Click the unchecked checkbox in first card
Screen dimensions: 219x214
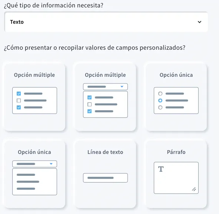[19, 101]
